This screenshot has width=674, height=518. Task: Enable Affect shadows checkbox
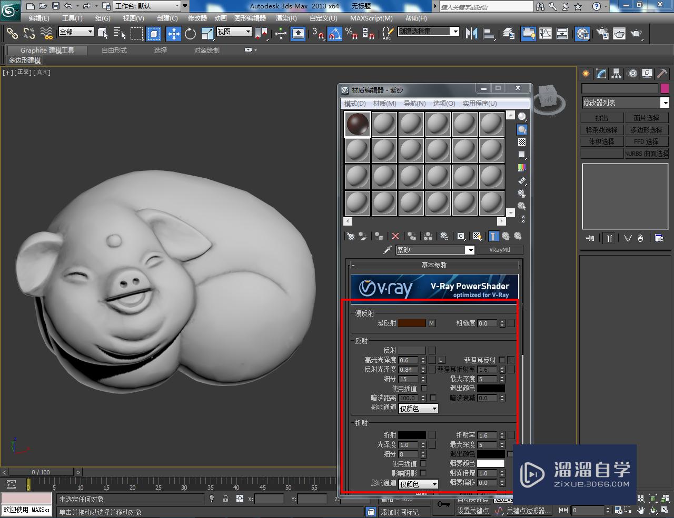423,473
